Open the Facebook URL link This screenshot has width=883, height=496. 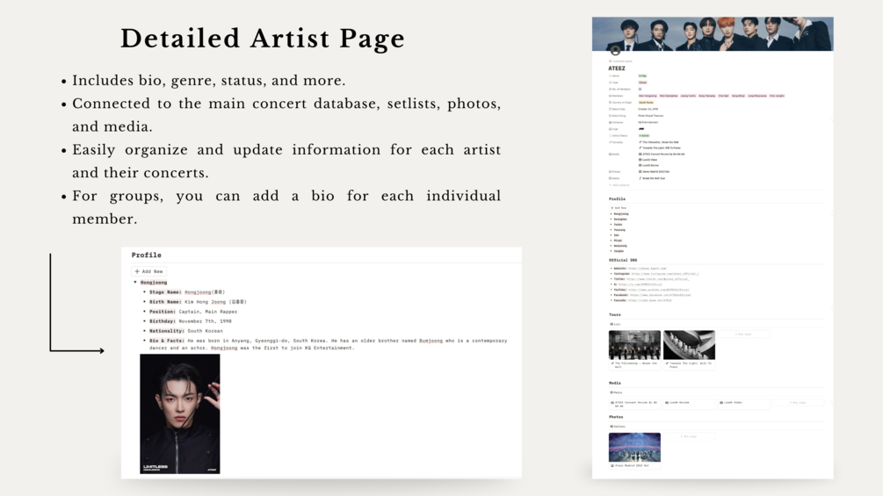click(661, 295)
